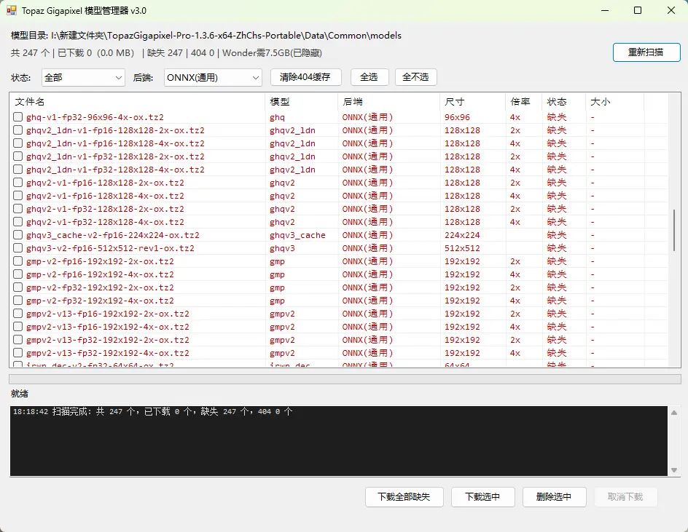This screenshot has height=532, width=688.
Task: Click 下载全部缺失 button
Action: tap(404, 497)
